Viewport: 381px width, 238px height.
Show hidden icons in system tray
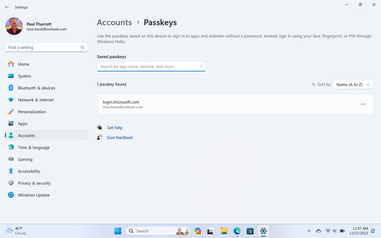309,231
